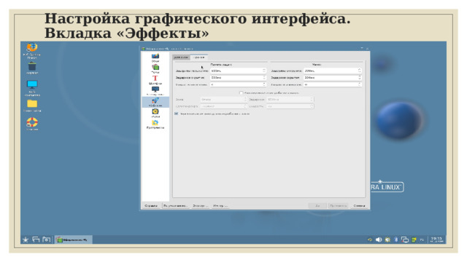Switch to the inactive first tab in Effects
The image size is (467, 262).
point(181,57)
